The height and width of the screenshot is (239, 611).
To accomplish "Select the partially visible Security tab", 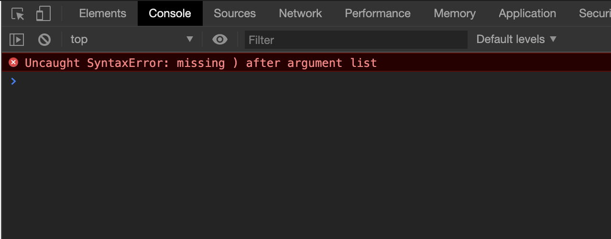I will click(594, 13).
